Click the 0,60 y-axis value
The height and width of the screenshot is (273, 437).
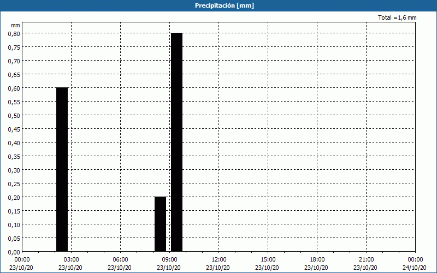[x=14, y=88]
